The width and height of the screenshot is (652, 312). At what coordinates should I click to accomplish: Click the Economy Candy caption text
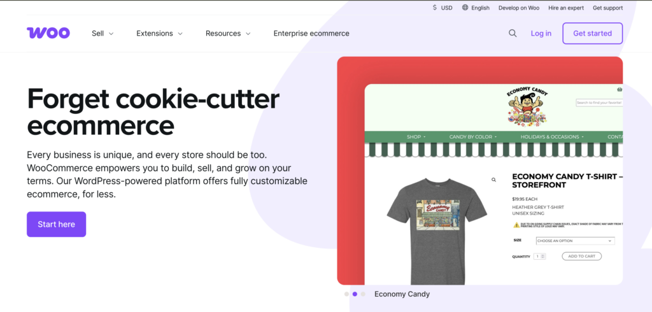402,294
